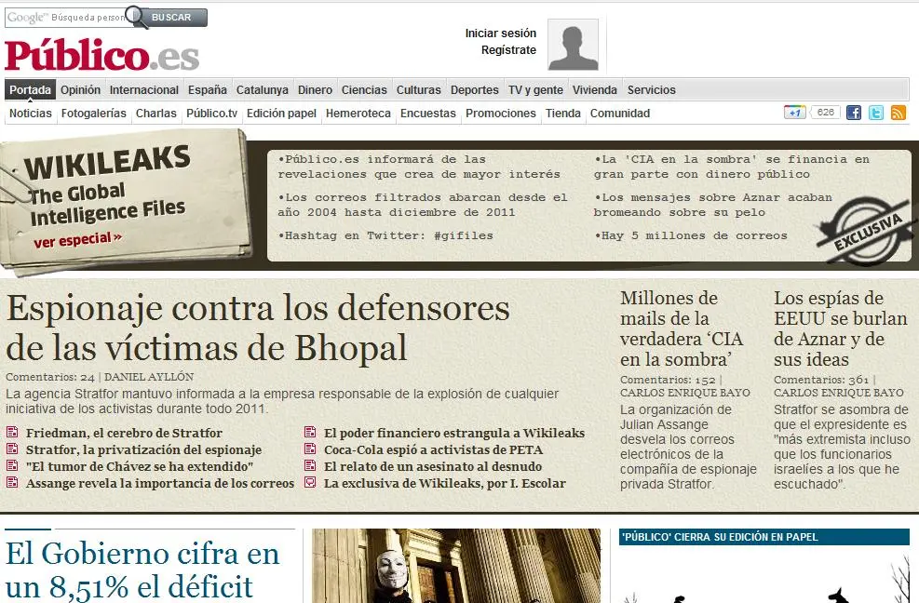Click the Público.es logo
Image resolution: width=919 pixels, height=603 pixels.
(x=102, y=55)
